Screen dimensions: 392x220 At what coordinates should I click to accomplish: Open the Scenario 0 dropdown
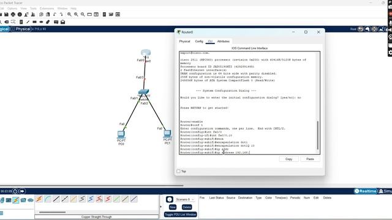(185, 199)
